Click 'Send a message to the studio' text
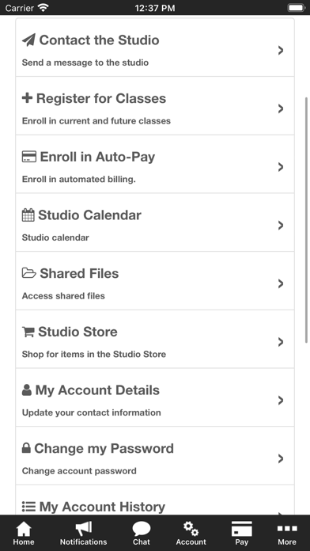The height and width of the screenshot is (551, 310). pyautogui.click(x=85, y=63)
